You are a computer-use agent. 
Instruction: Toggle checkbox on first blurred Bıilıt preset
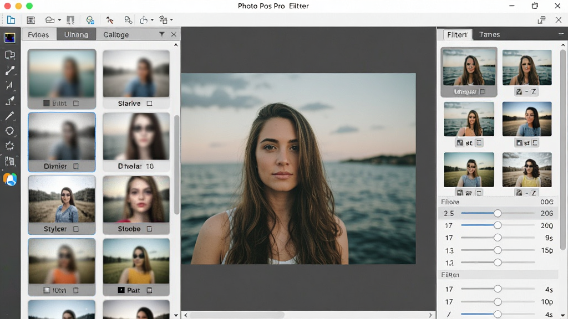coord(75,104)
